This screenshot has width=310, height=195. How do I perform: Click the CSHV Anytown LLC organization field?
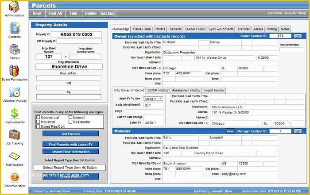click(258, 107)
